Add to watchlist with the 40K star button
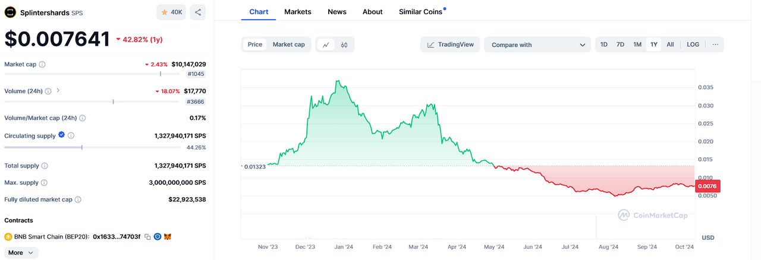This screenshot has height=260, width=761. pos(172,12)
